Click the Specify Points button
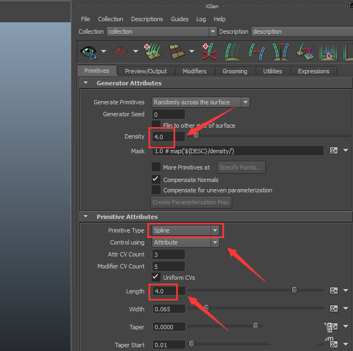Viewport: 353px width, 351px height. (x=241, y=167)
